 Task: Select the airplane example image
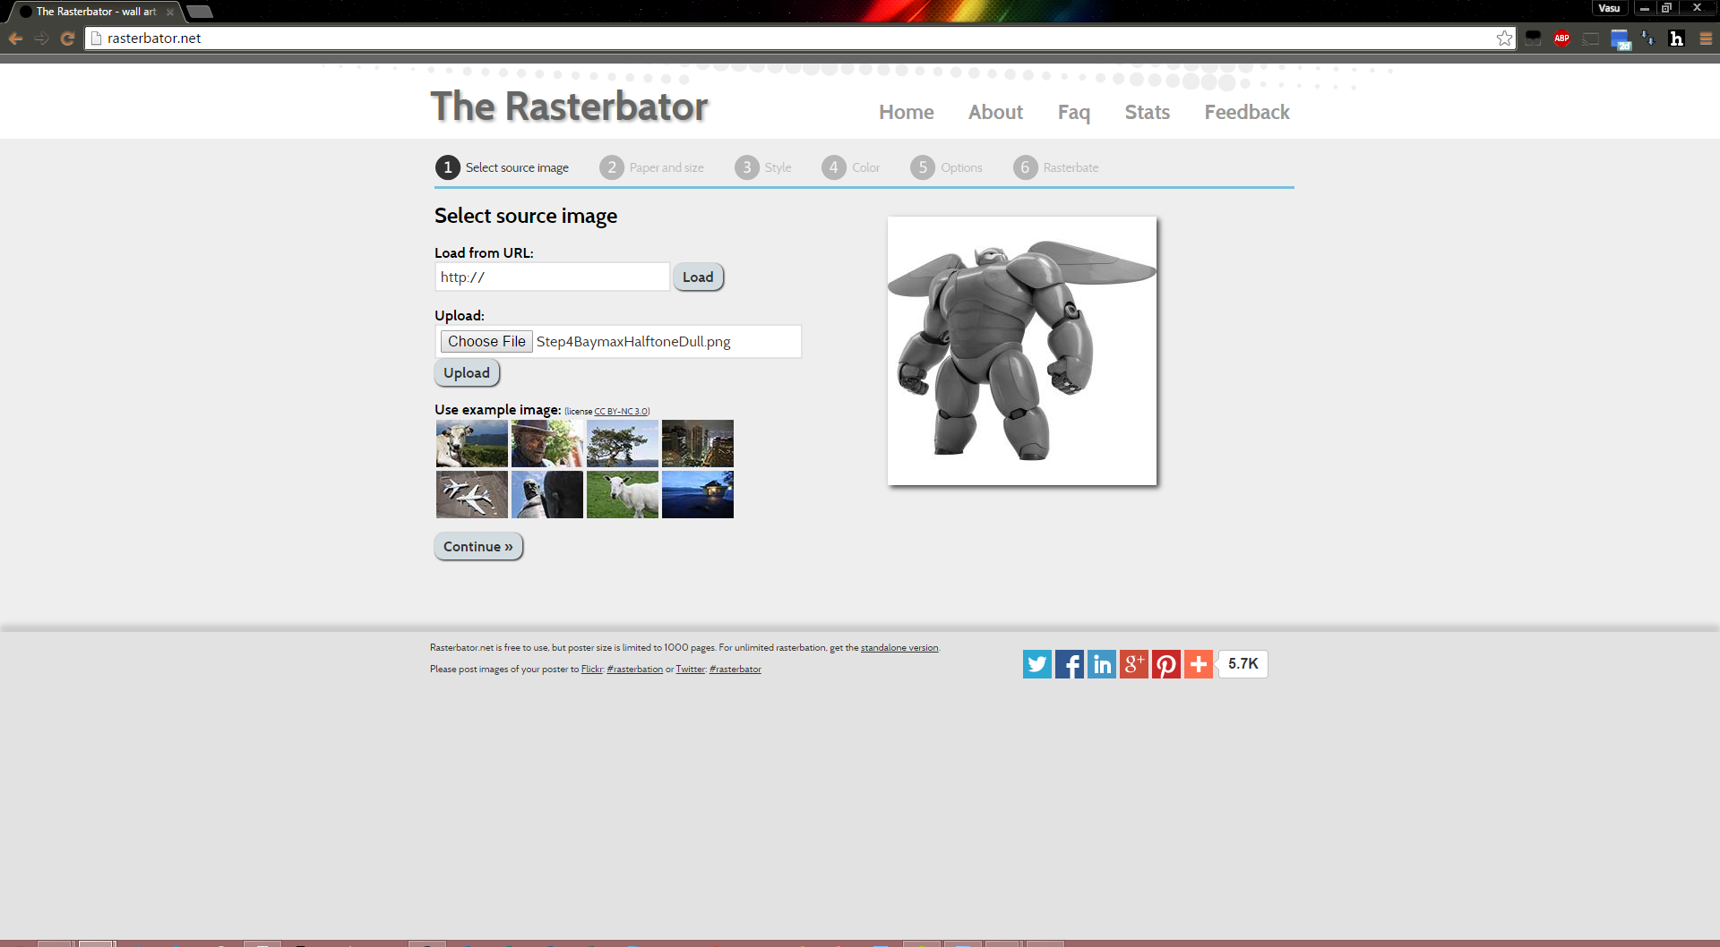click(472, 495)
